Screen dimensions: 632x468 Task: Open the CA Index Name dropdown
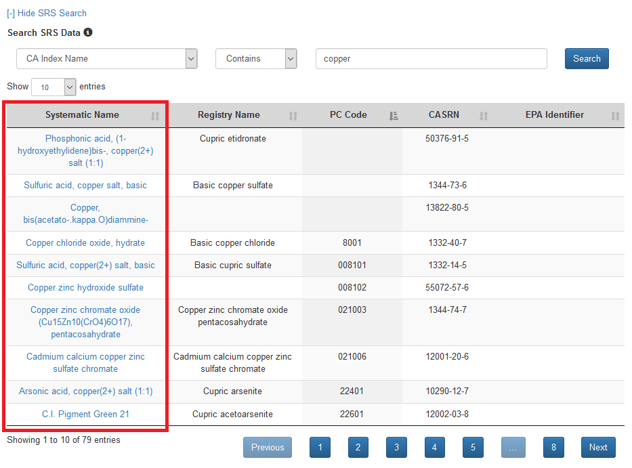pos(106,59)
